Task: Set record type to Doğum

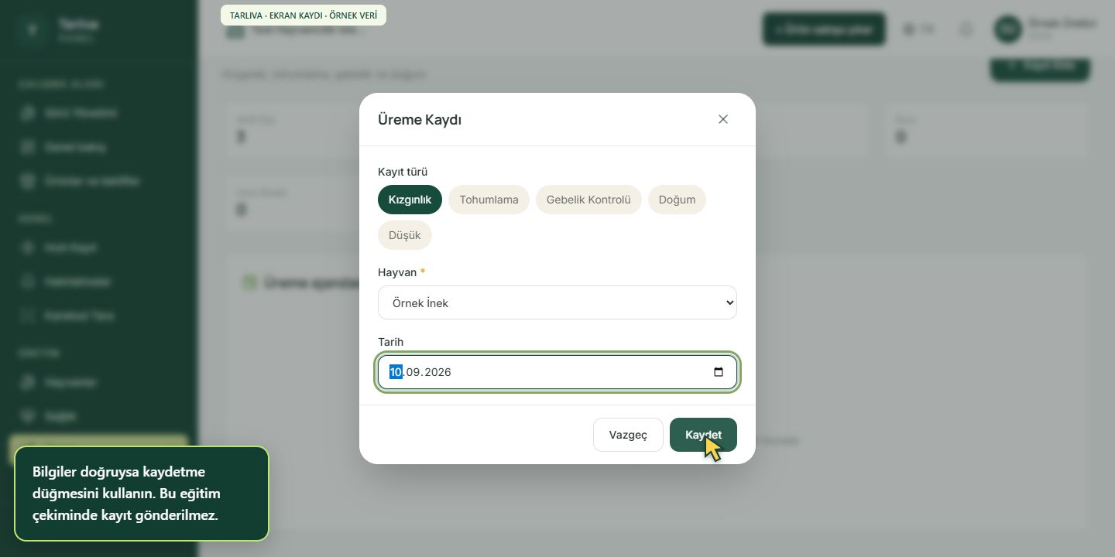Action: (x=677, y=200)
